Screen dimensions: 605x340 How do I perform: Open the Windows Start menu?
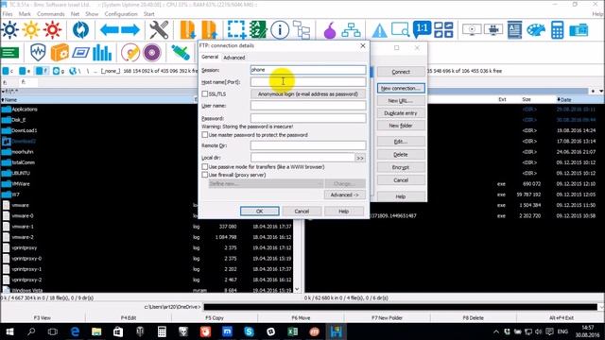9,331
